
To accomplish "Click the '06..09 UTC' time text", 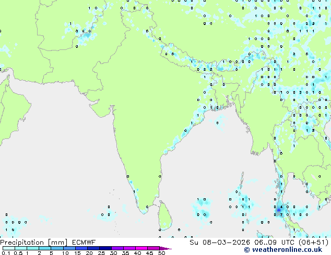I will [x=275, y=243].
